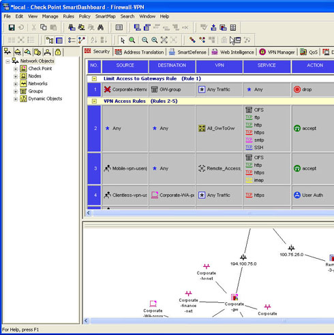Switch to the VPN Manager tab
334x335 pixels.
coord(277,52)
